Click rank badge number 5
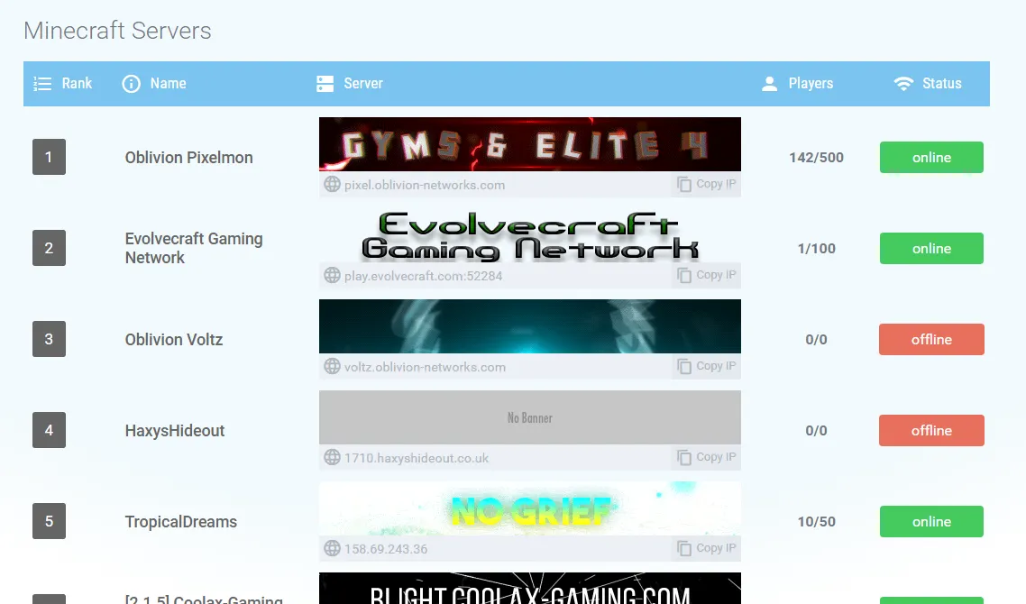The width and height of the screenshot is (1026, 604). point(49,521)
